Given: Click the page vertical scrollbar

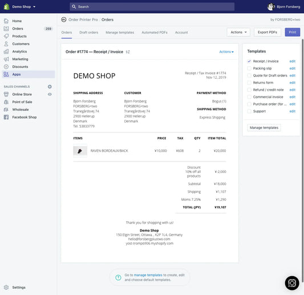Looking at the screenshot, I should (302, 160).
